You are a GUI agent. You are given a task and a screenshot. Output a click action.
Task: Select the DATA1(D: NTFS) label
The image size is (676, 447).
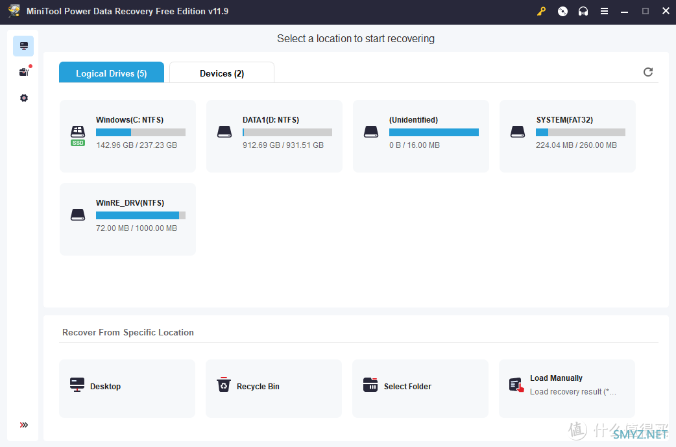pos(271,120)
